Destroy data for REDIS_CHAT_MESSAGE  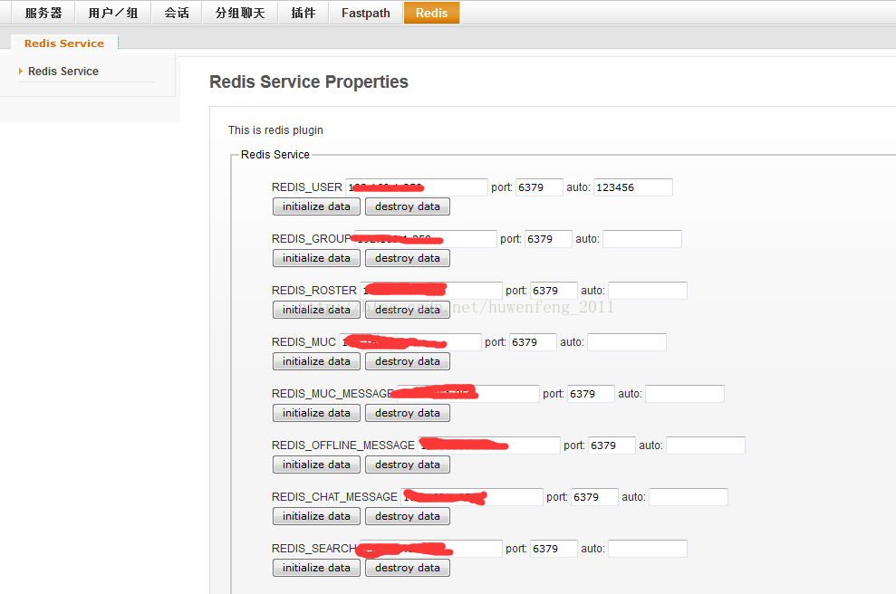408,516
